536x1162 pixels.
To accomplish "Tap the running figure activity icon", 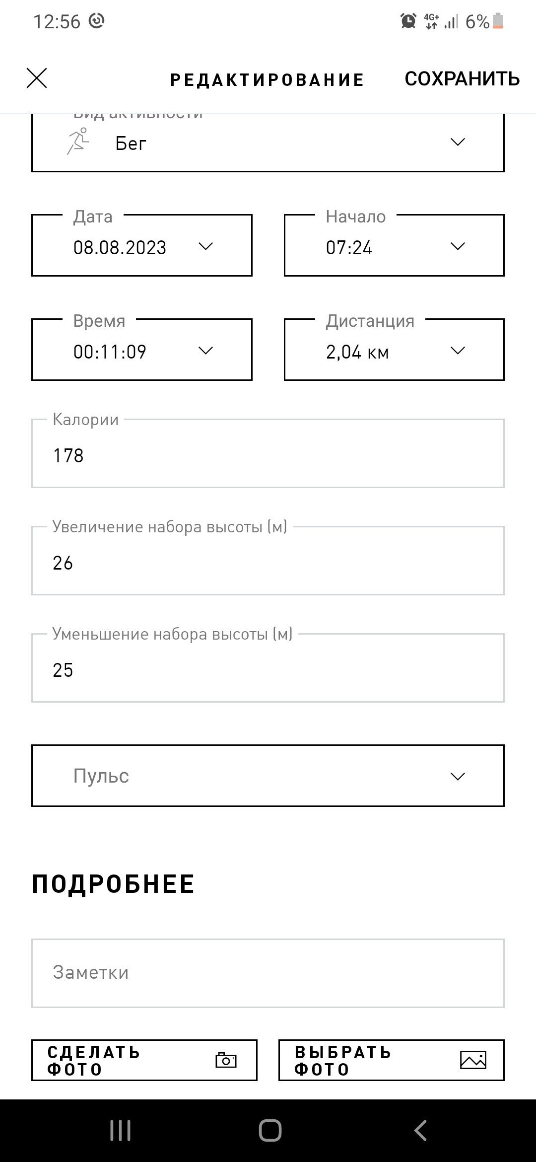I will [x=78, y=142].
